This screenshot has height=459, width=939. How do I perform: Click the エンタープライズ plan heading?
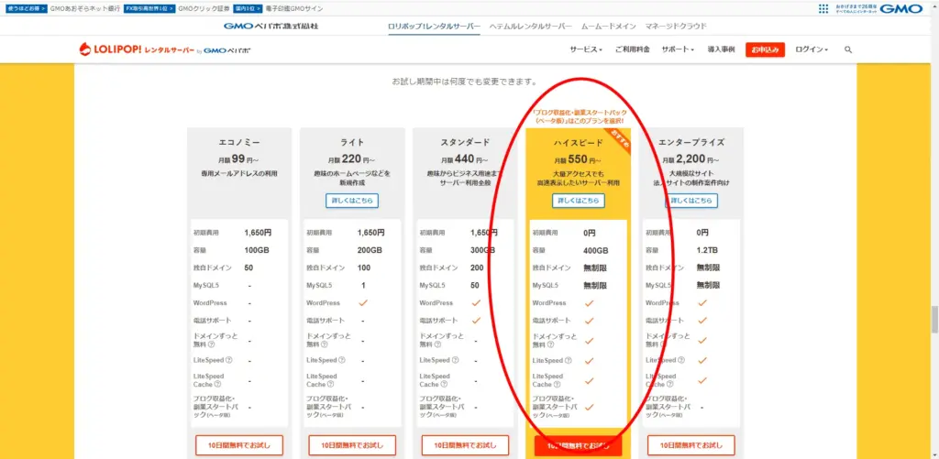tap(691, 142)
